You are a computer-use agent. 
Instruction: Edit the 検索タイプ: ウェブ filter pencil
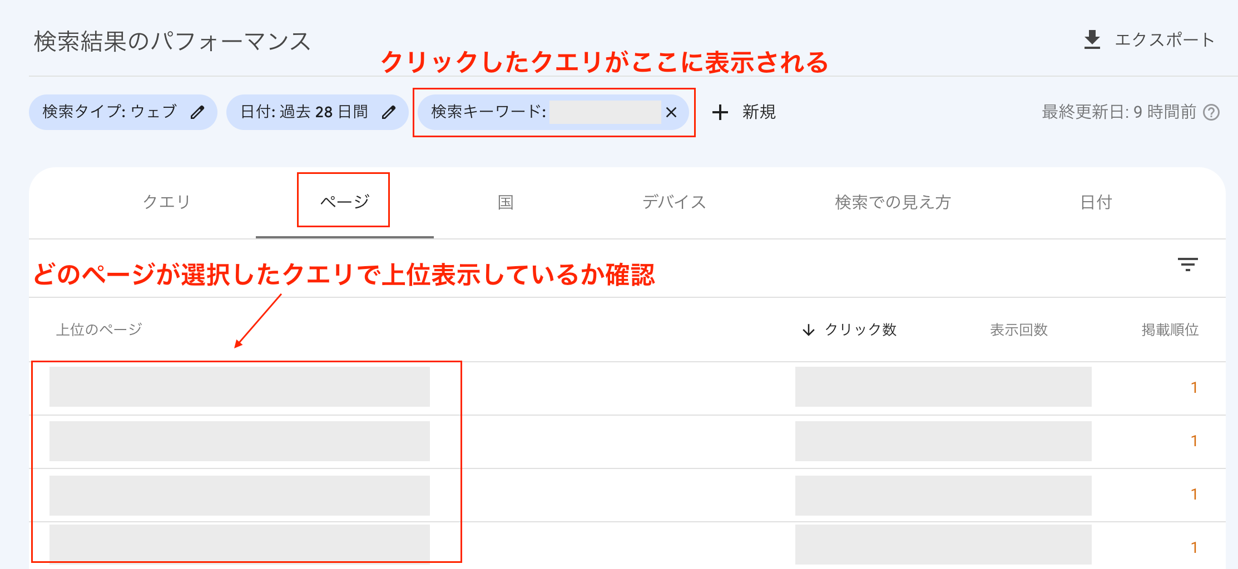197,112
